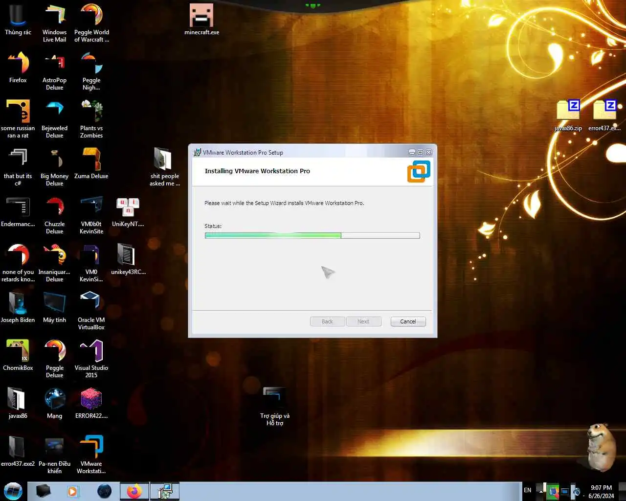Open Insaniquarium Deluxe shortcut
Screen dimensions: 626x501
54,262
